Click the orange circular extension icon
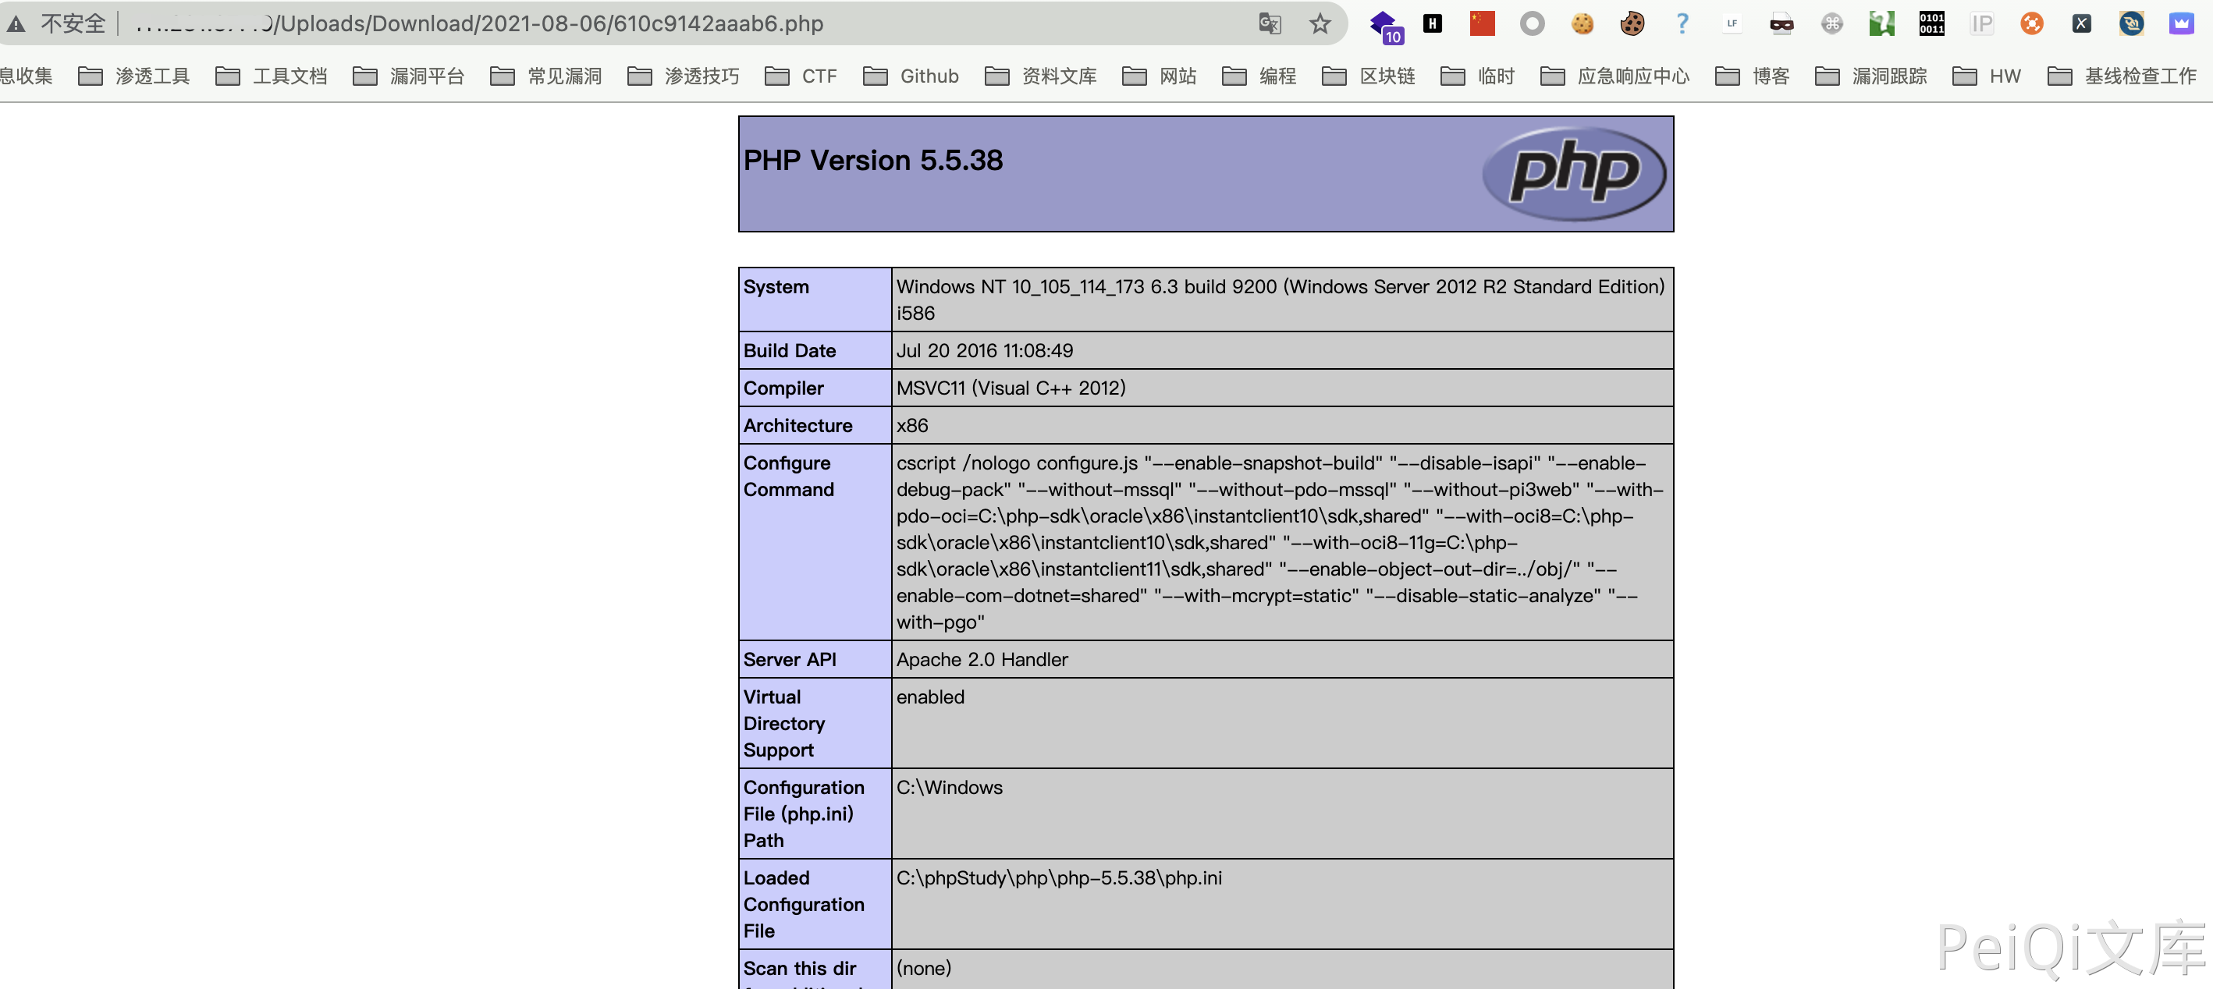The image size is (2213, 989). tap(2031, 23)
